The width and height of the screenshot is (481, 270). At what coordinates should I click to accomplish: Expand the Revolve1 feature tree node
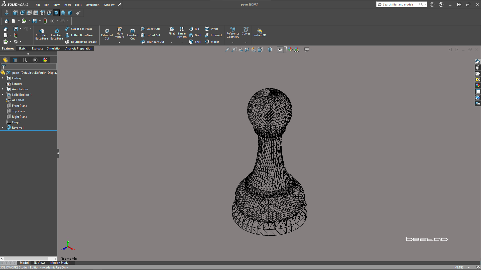[x=3, y=127]
